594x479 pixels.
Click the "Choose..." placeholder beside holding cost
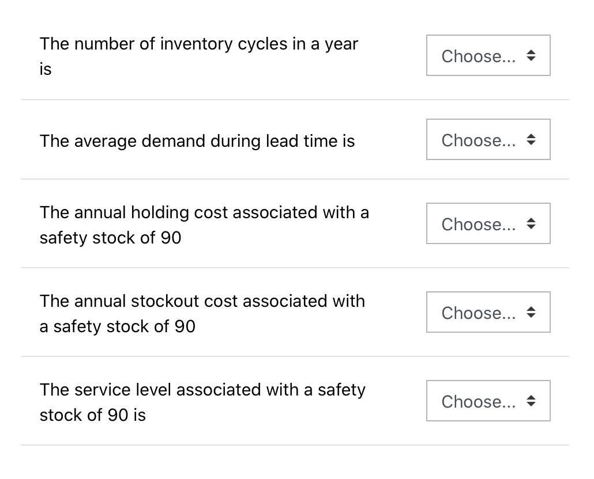(x=478, y=225)
